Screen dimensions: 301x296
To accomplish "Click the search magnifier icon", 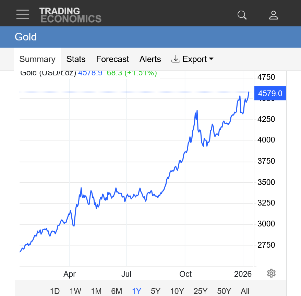I will coord(242,15).
